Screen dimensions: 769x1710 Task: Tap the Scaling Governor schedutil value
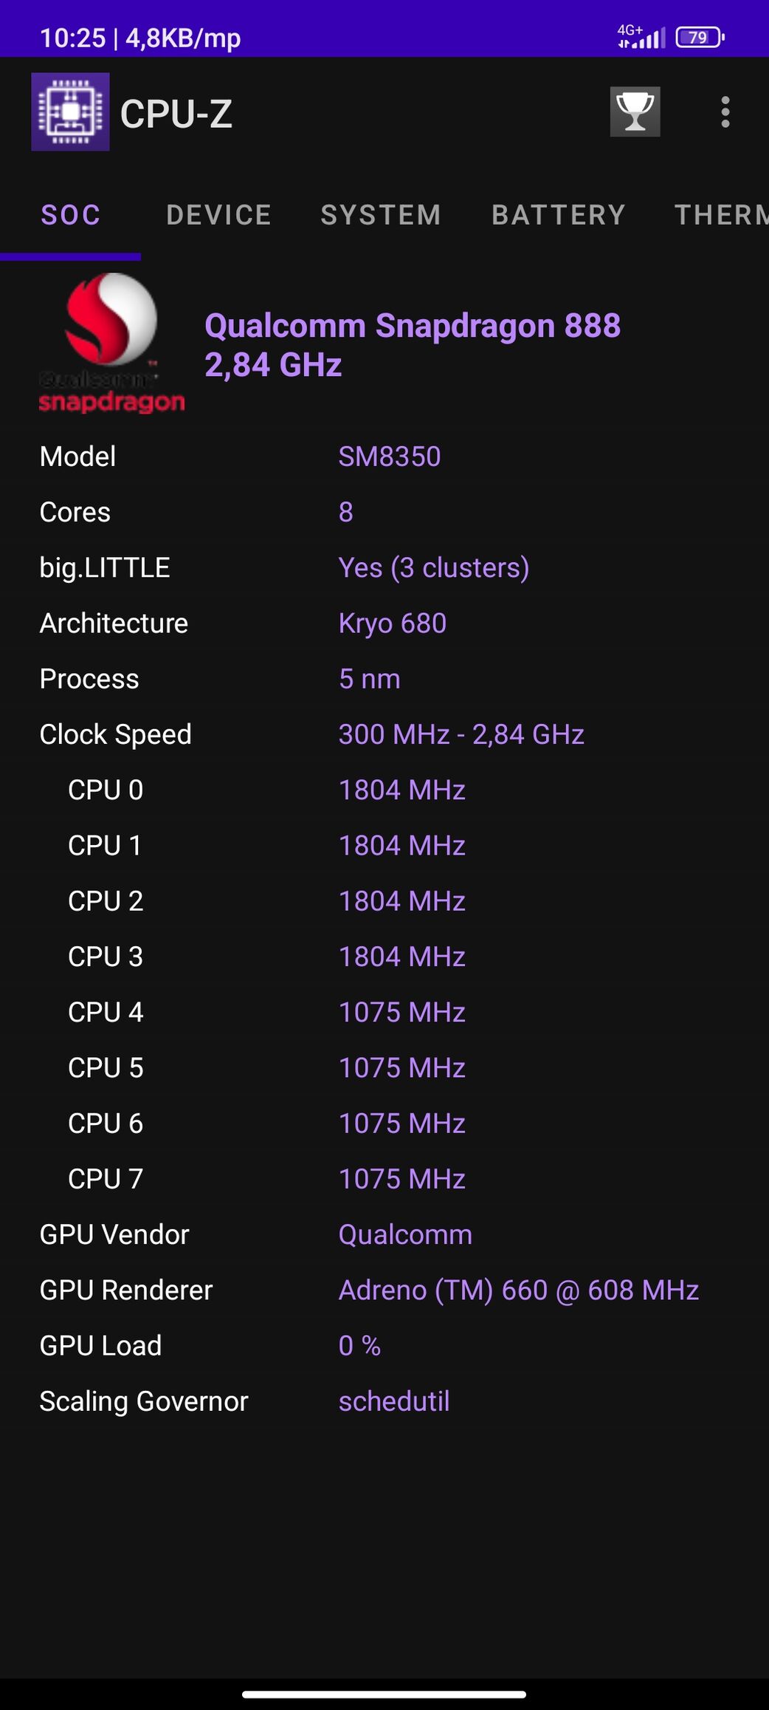[394, 1401]
